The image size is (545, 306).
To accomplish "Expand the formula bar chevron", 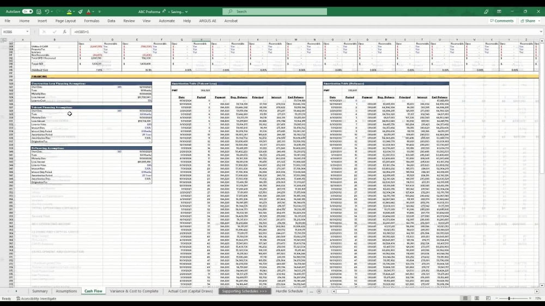I will pos(541,32).
